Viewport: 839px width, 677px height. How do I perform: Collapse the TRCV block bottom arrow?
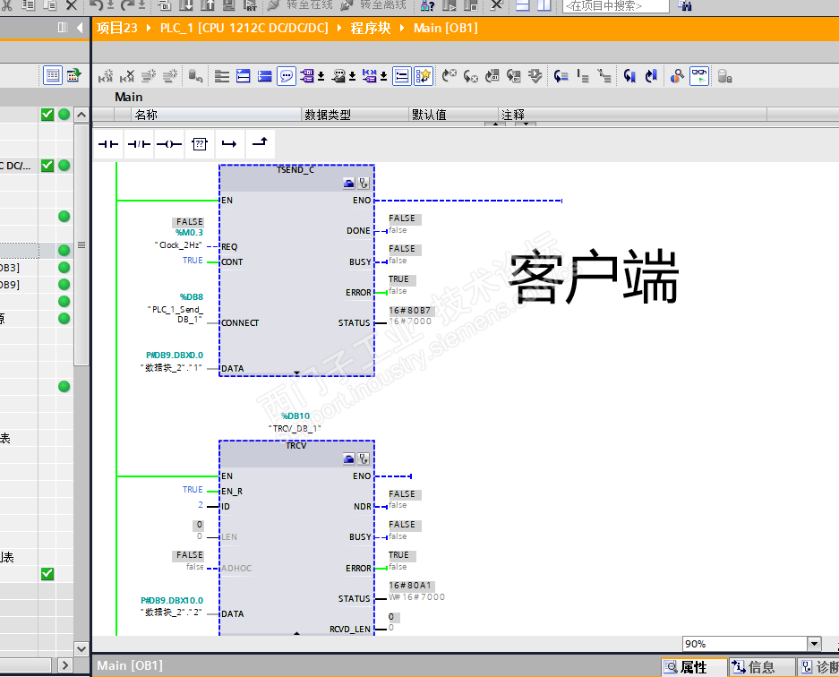click(x=297, y=633)
